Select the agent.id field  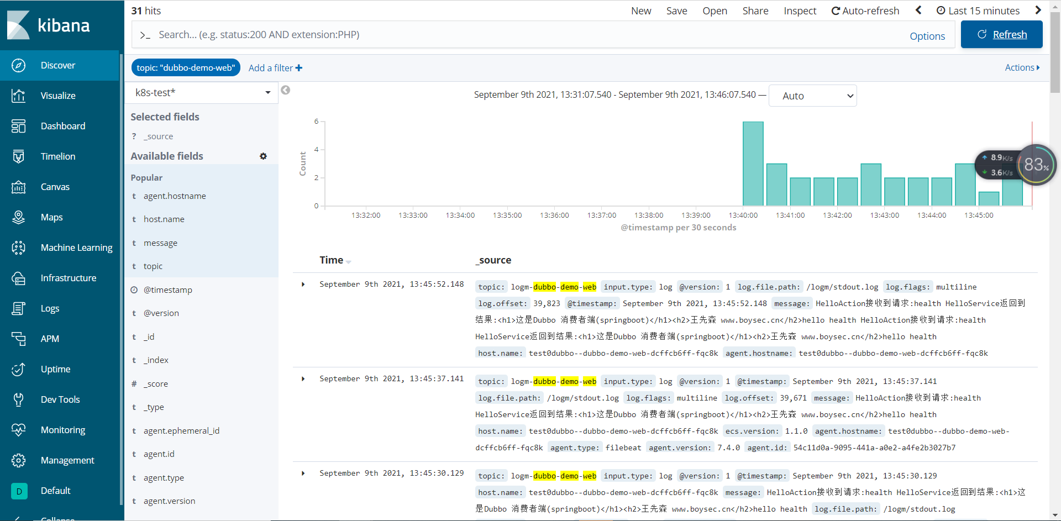pyautogui.click(x=159, y=454)
